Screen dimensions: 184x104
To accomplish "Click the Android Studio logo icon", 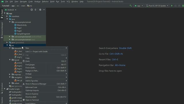I will point(3,1).
